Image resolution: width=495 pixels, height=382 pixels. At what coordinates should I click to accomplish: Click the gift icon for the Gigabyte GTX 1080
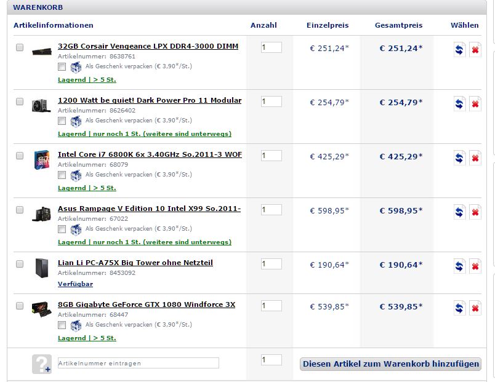coord(76,325)
